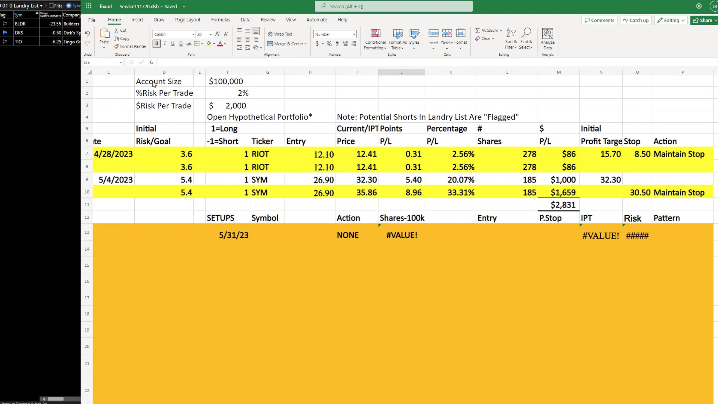Cut the selection with the scissors icon
718x404 pixels.
(x=116, y=31)
